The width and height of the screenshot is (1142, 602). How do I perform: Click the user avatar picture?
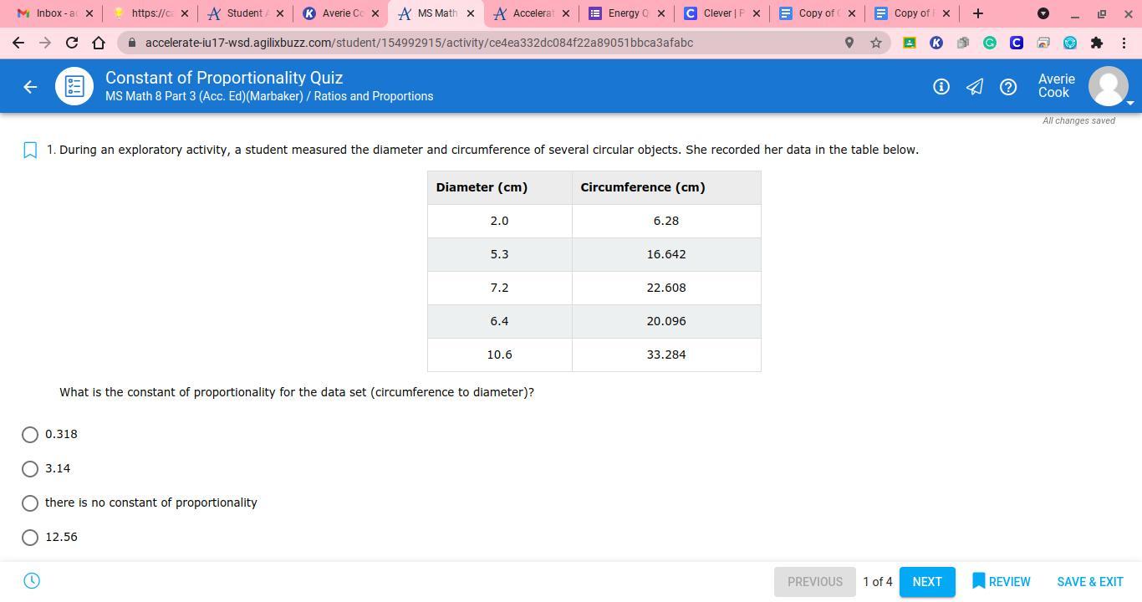[x=1109, y=86]
